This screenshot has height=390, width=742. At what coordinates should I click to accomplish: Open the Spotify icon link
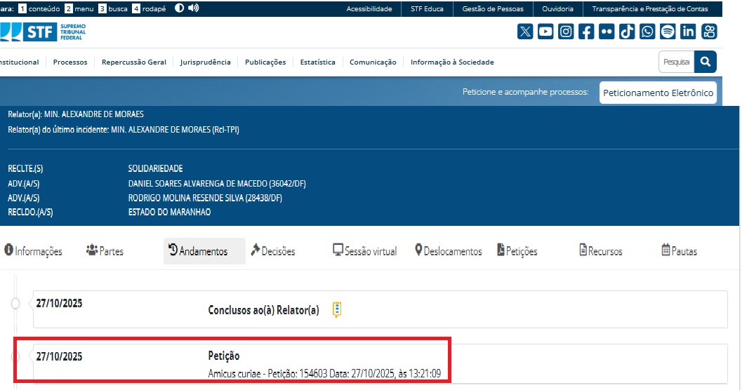(668, 32)
